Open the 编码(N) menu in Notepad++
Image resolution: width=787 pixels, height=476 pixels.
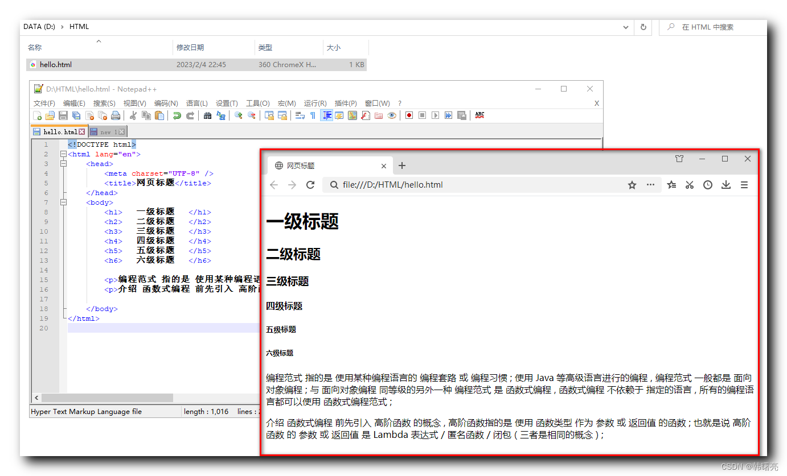[x=166, y=104]
